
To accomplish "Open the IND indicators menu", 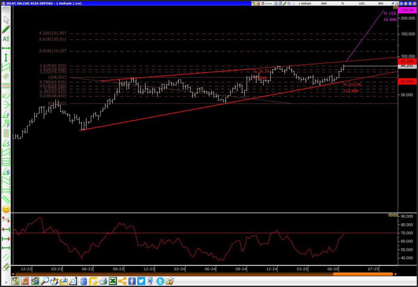I will click(x=381, y=3).
